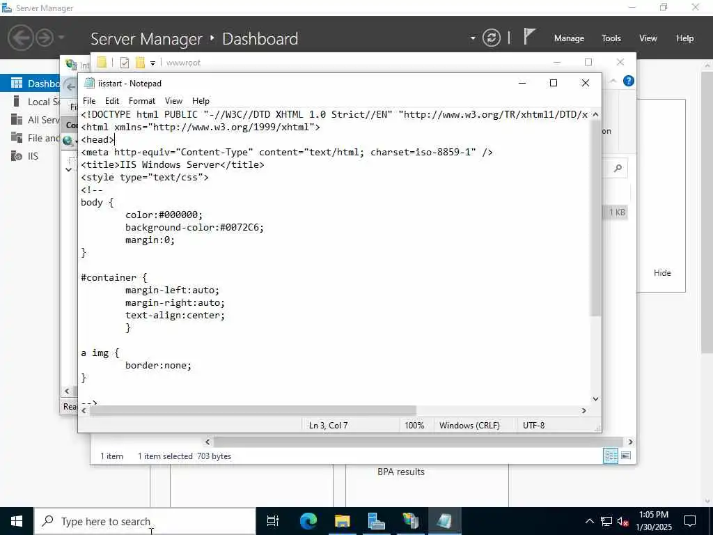Screen dimensions: 713x535
Task: Select IIS role icon in sidebar
Action: pyautogui.click(x=17, y=156)
